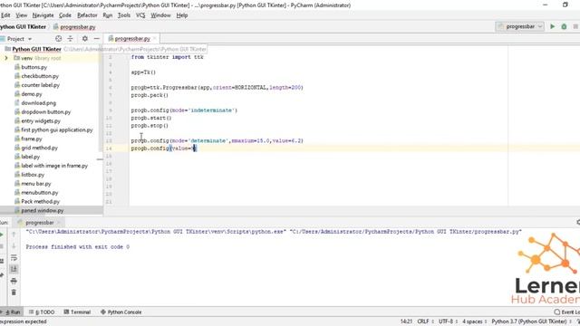
Task: Select counter label.py in the project tree
Action: [x=40, y=85]
